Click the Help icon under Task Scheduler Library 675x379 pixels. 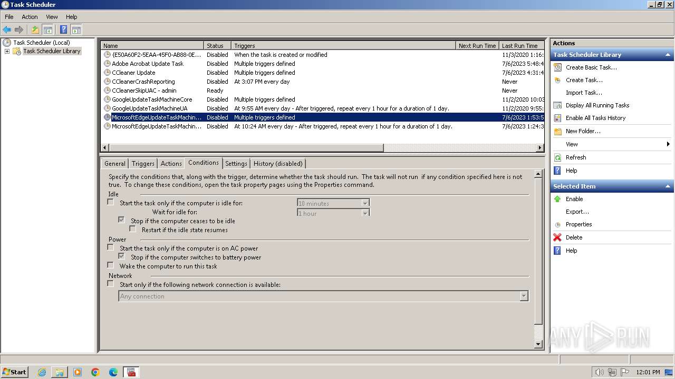(557, 171)
